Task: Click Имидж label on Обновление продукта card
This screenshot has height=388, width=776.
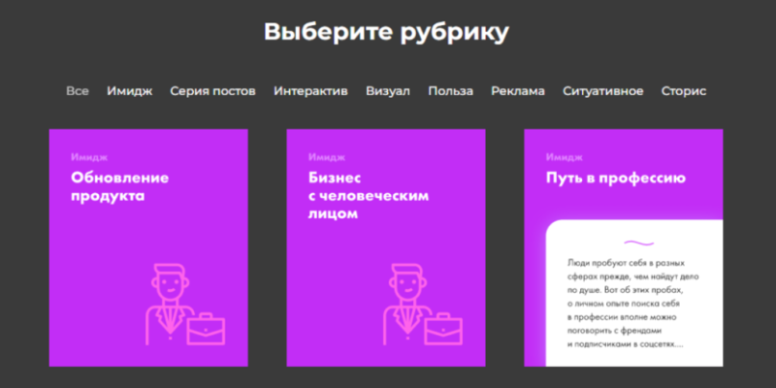Action: tap(89, 157)
